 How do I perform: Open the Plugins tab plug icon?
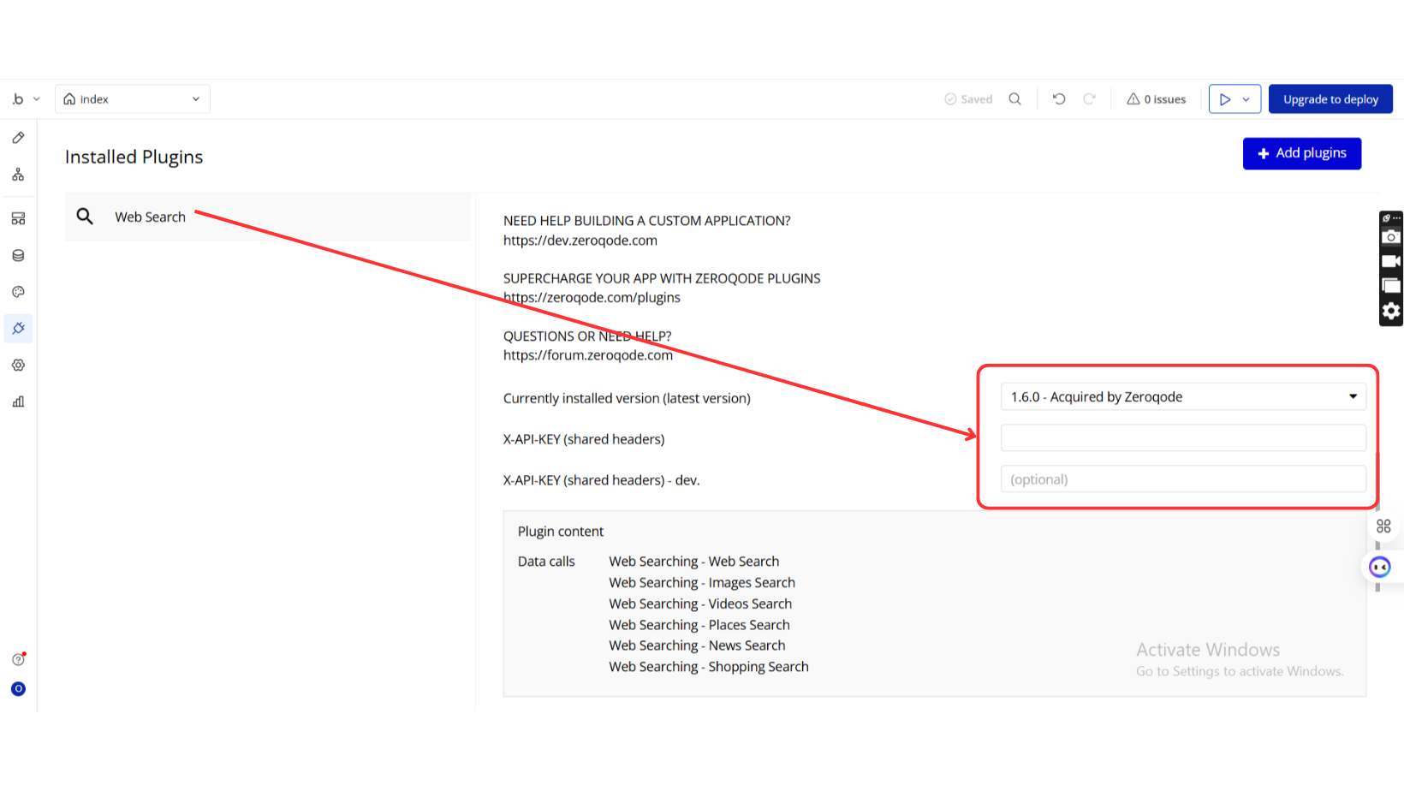point(18,329)
